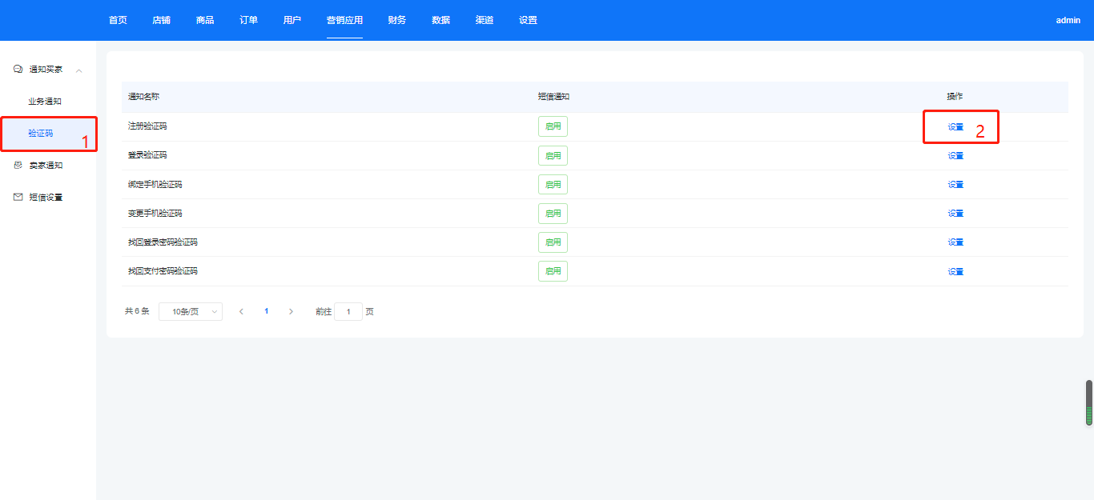
Task: Toggle 启用 status for 登录验证码
Action: pos(553,155)
